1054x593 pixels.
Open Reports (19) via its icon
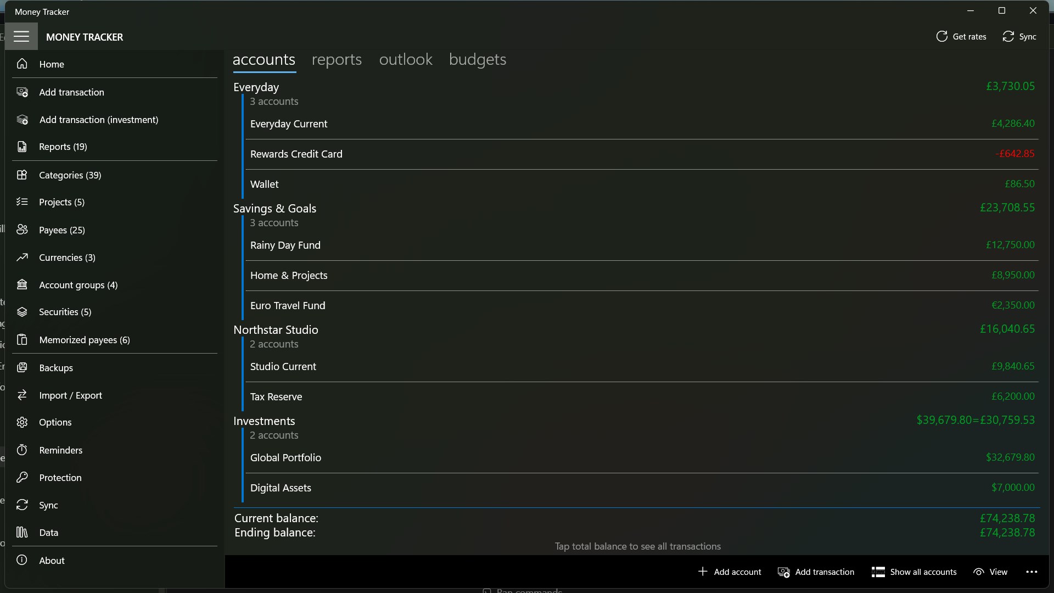pos(22,147)
